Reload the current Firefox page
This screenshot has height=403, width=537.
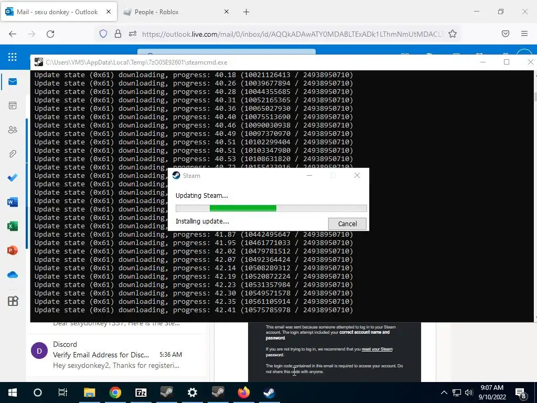click(x=50, y=34)
